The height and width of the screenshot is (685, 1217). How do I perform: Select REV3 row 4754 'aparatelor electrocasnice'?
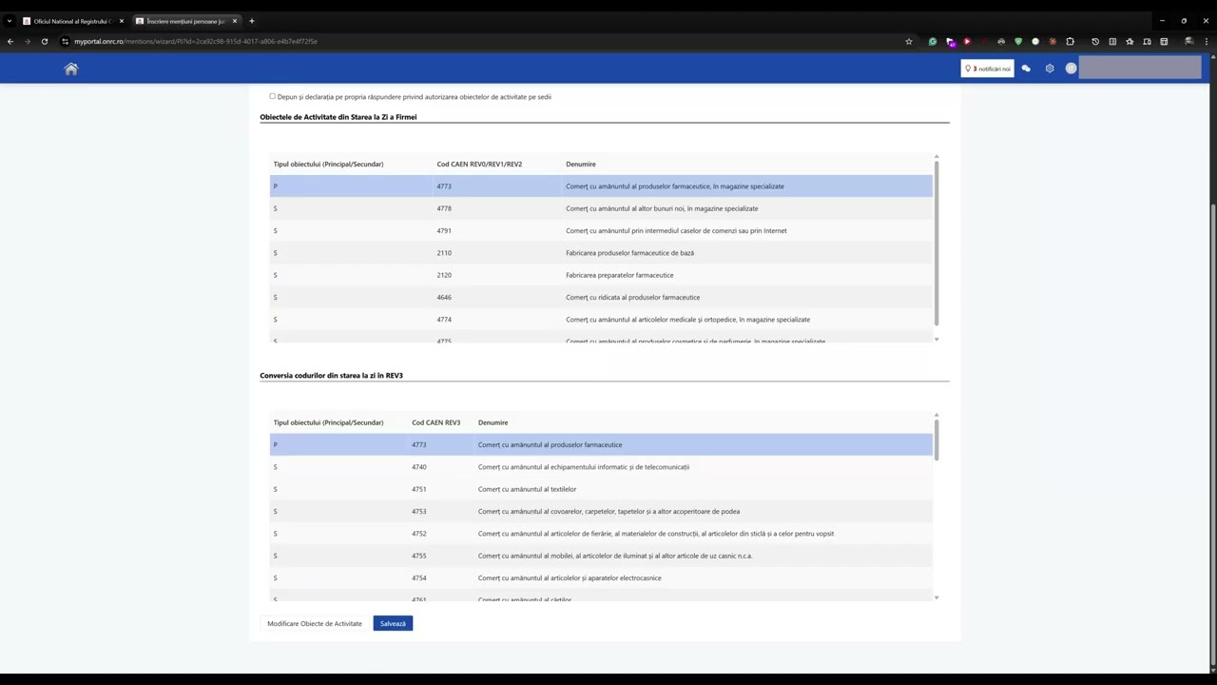point(601,577)
